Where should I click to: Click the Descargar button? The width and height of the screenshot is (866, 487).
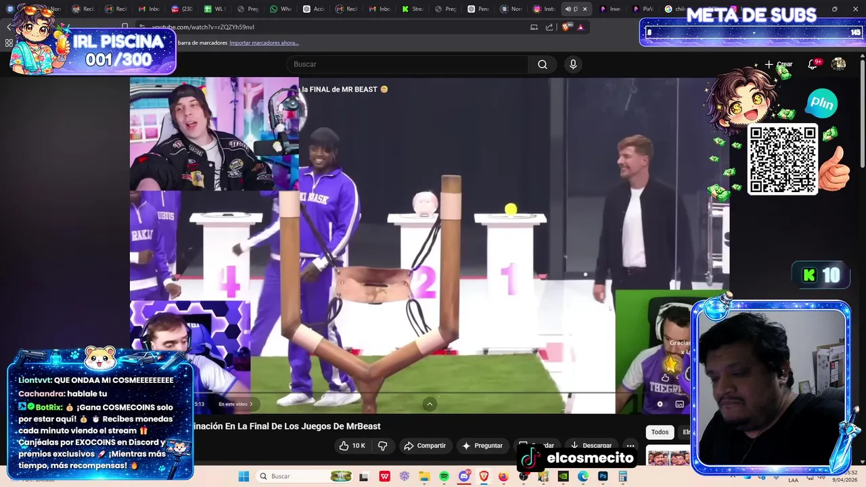pyautogui.click(x=591, y=446)
